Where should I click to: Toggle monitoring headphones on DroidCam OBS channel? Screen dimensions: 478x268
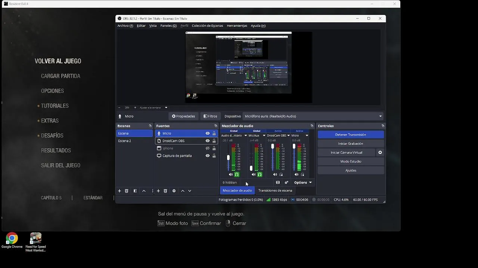281,175
